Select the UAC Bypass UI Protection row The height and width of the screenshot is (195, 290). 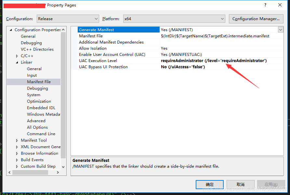pos(177,67)
